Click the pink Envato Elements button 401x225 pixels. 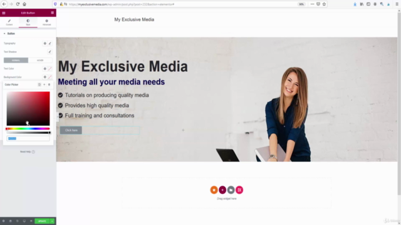239,190
